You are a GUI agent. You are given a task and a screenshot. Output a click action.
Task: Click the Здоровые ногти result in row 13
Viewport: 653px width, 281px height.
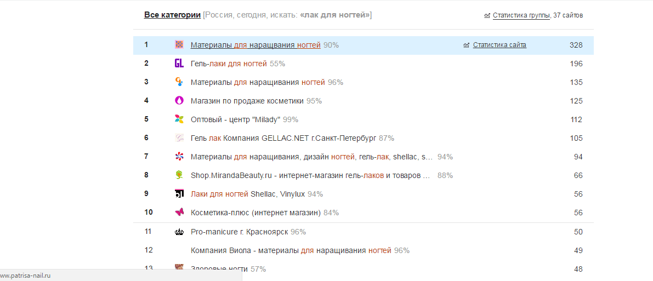point(219,269)
